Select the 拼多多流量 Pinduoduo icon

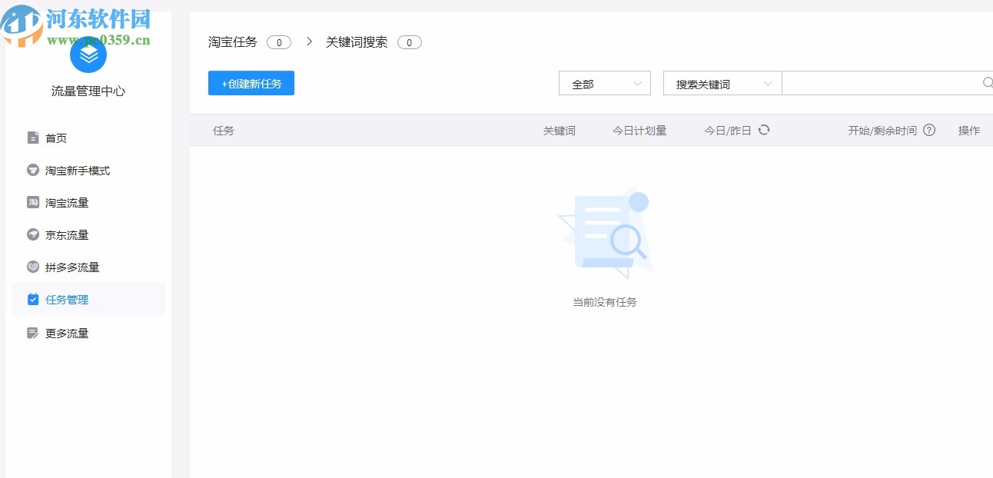tap(32, 267)
